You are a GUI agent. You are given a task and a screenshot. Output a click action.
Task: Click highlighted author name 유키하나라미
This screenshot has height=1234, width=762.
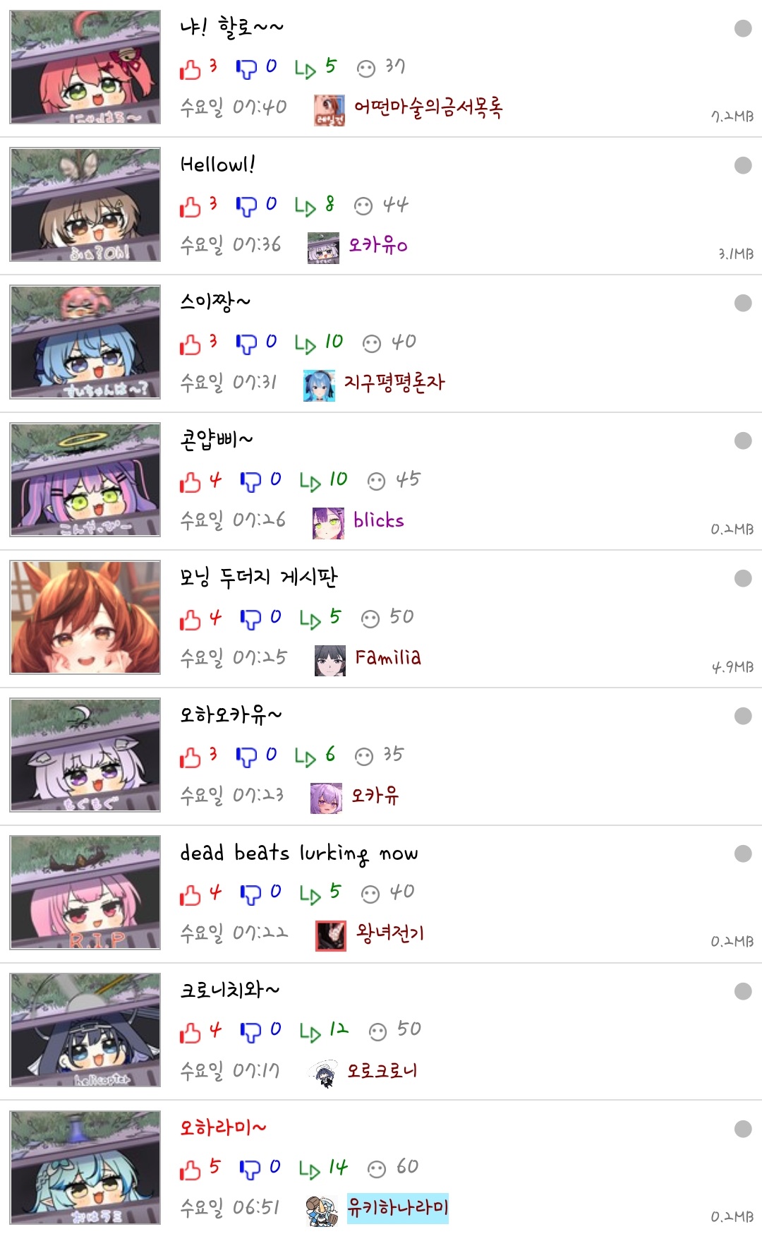[x=398, y=1208]
